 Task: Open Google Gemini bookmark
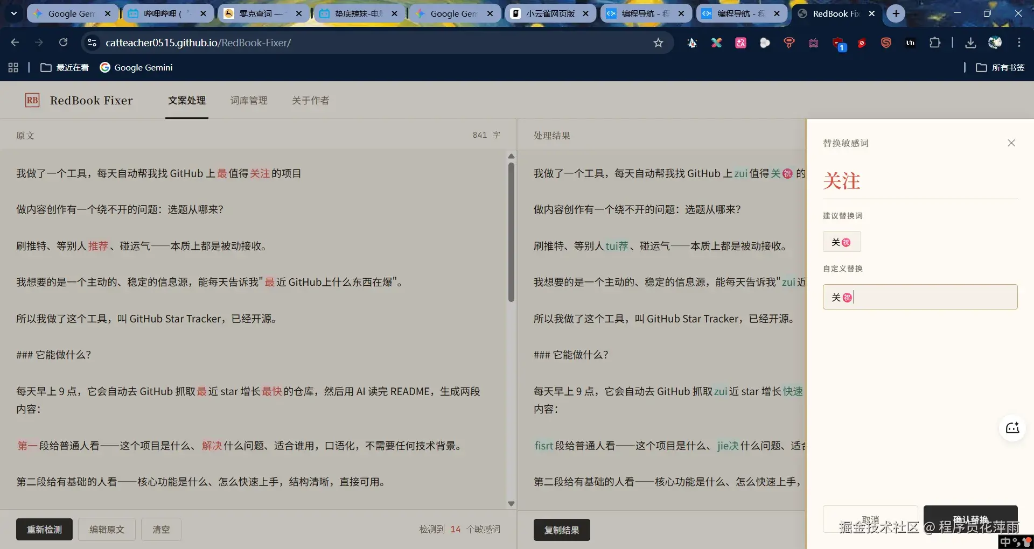pyautogui.click(x=136, y=67)
